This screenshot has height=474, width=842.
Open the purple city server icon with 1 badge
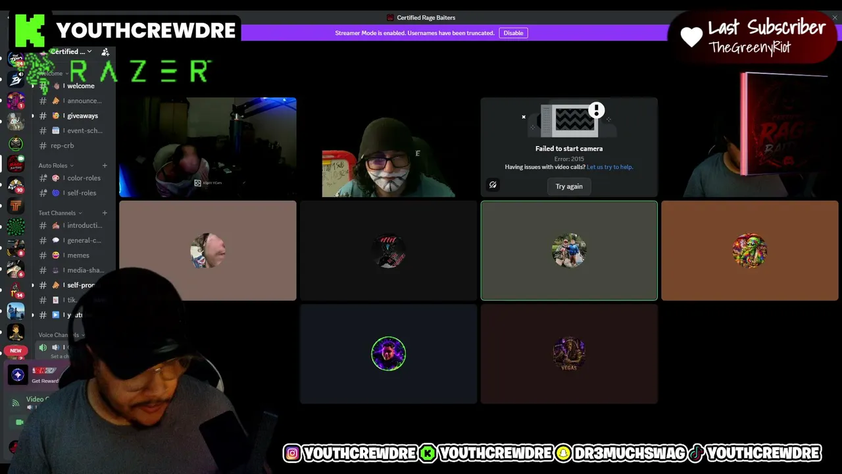click(16, 101)
